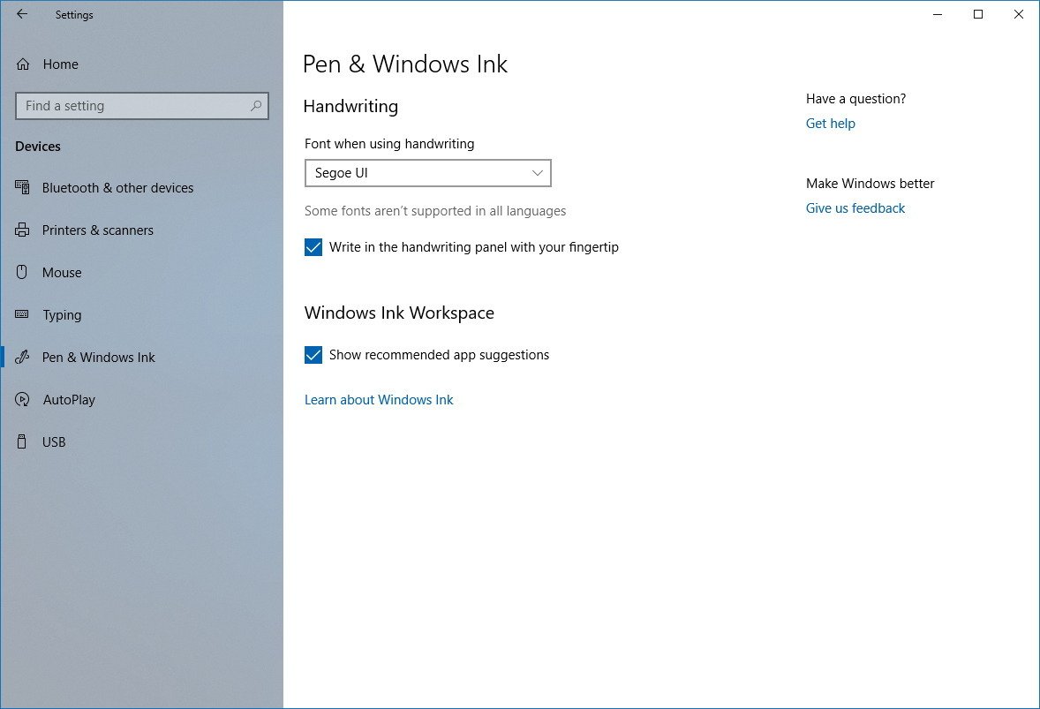Click the Devices category heading

pyautogui.click(x=38, y=147)
